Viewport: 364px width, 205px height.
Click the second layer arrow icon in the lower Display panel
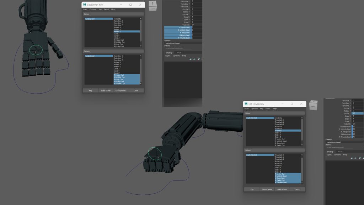tap(355, 158)
